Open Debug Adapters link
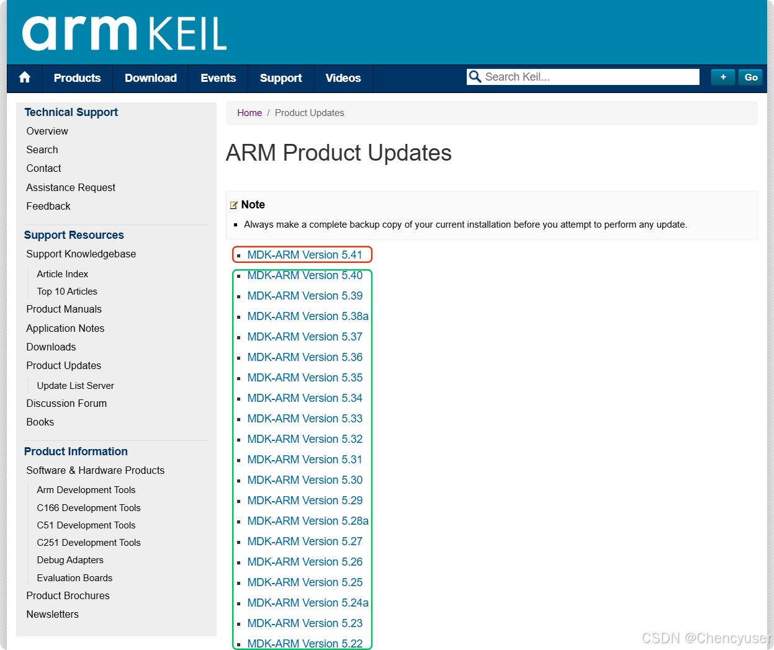This screenshot has width=774, height=650. pyautogui.click(x=70, y=560)
